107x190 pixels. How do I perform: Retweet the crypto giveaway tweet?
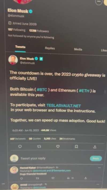(x=39, y=147)
